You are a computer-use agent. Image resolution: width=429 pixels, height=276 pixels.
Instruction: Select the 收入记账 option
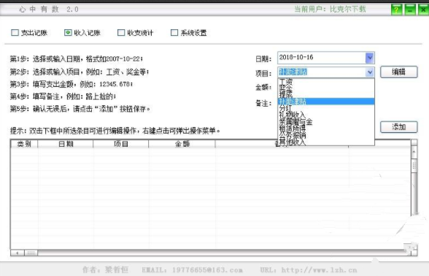click(82, 33)
